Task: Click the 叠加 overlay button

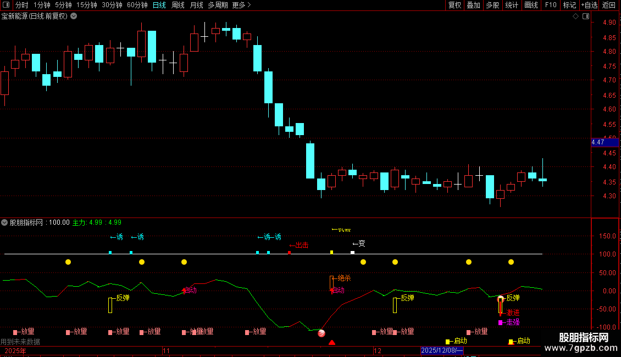Action: tap(474, 5)
